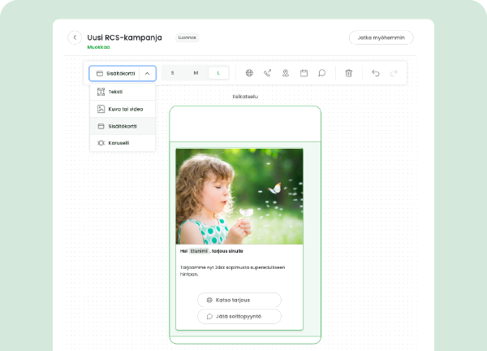Go back using the left arrow button

[75, 37]
